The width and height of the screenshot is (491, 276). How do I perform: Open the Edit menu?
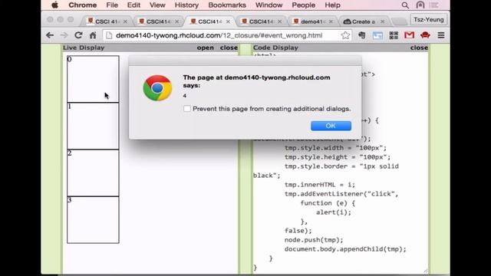133,5
